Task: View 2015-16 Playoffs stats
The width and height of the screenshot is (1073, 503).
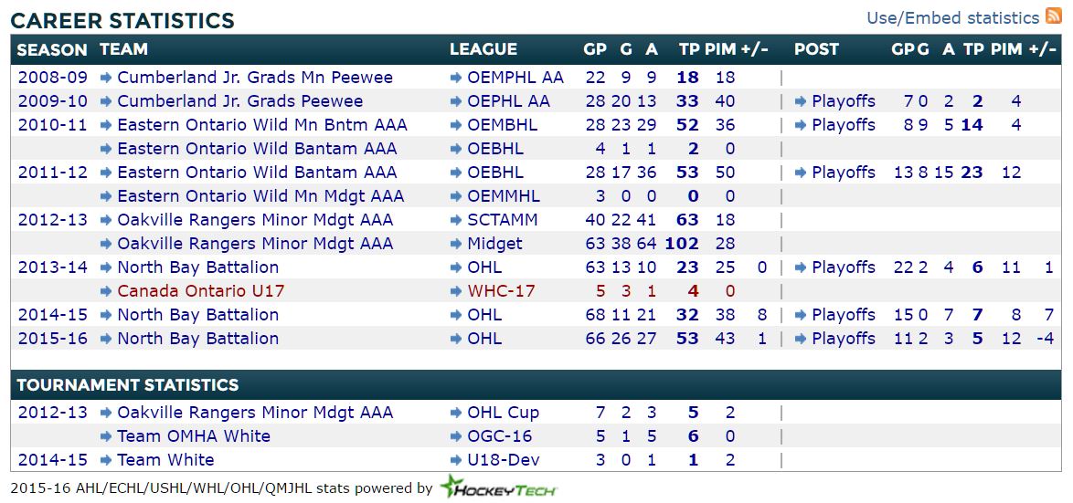Action: tap(843, 339)
